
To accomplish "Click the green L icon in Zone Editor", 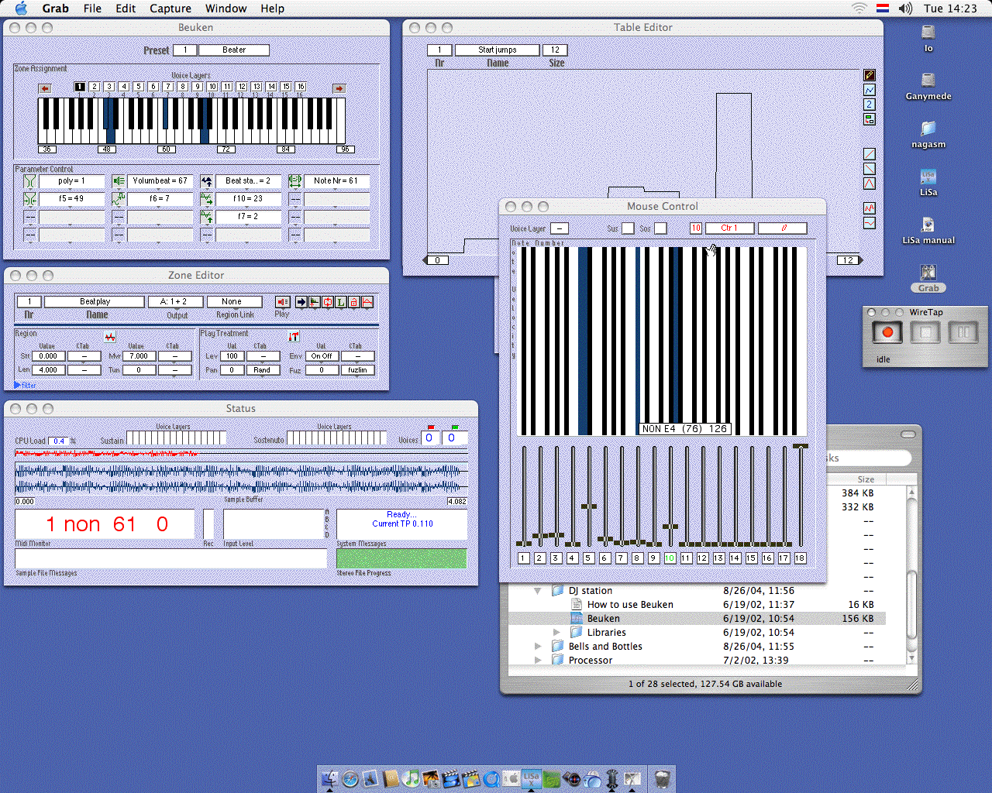I will pos(340,302).
